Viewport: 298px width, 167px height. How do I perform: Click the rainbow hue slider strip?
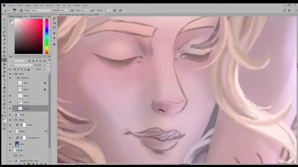click(47, 36)
